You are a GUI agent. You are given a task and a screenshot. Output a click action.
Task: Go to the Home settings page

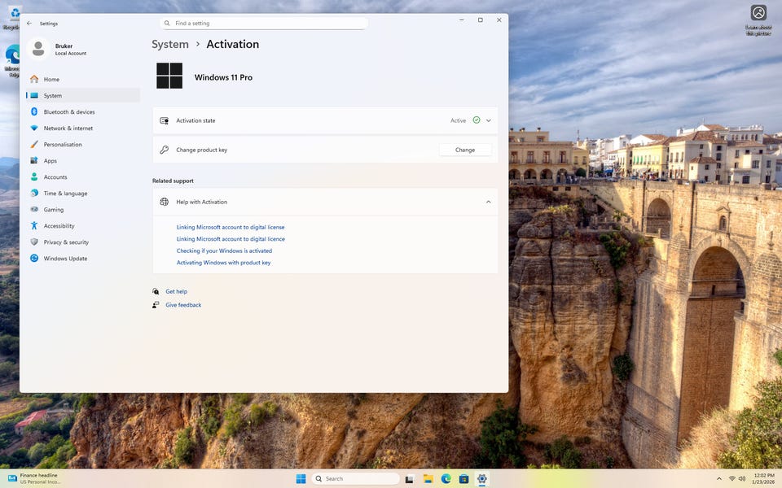[51, 80]
